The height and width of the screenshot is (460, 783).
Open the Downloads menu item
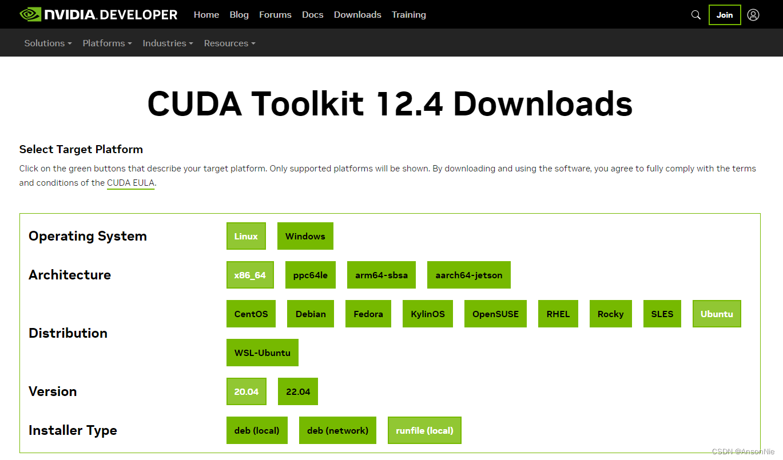tap(357, 15)
